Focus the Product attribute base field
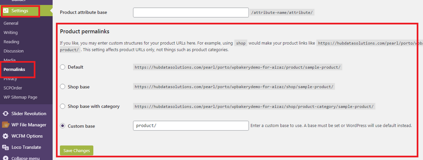 tap(191, 12)
